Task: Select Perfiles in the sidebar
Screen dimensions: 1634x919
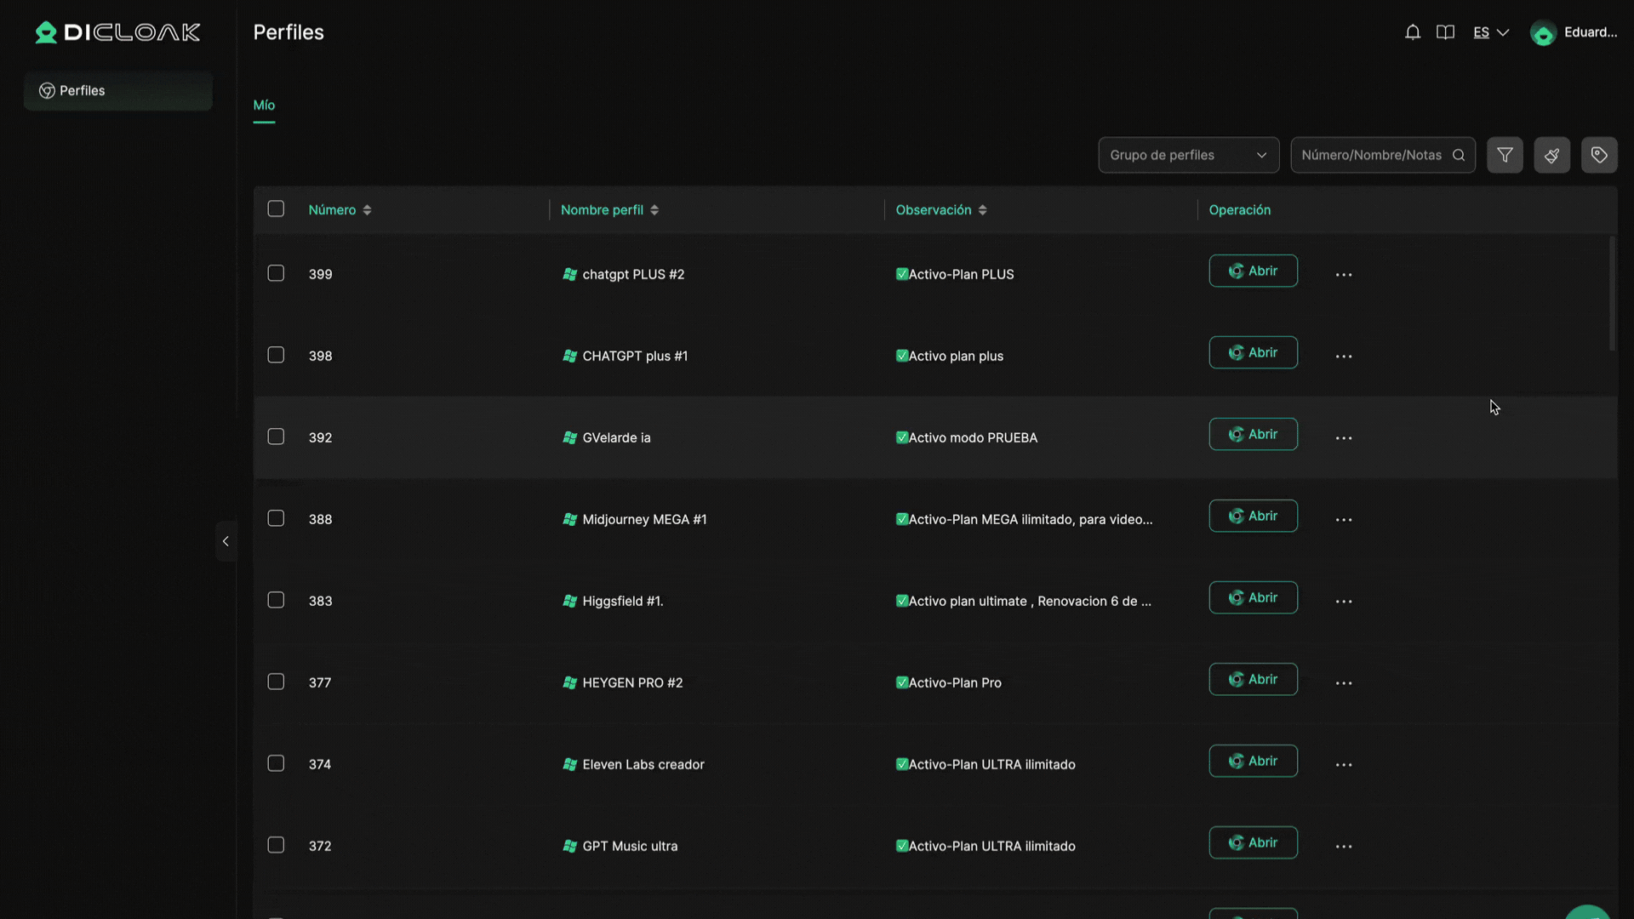Action: pos(117,91)
